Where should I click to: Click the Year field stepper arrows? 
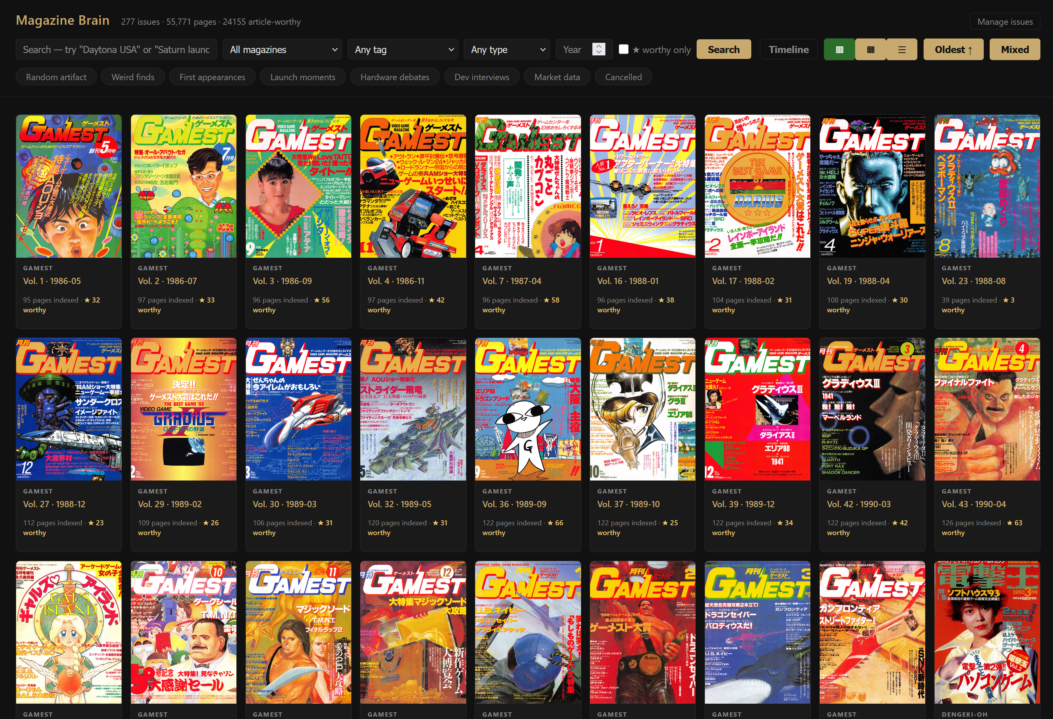pyautogui.click(x=599, y=50)
